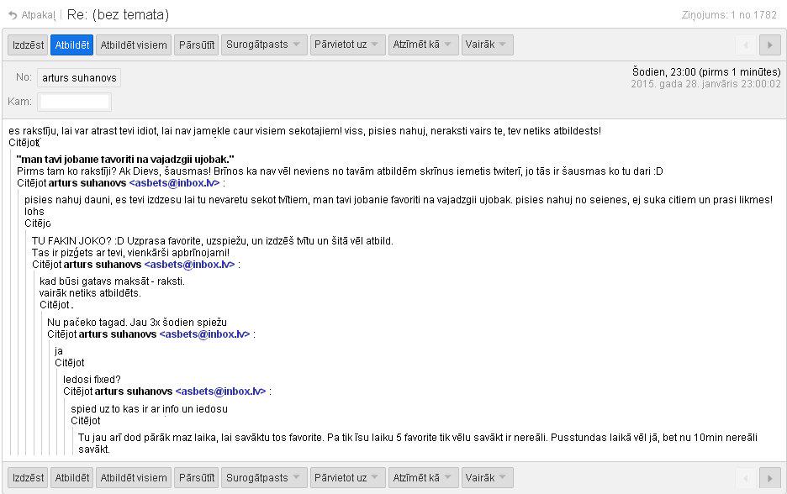Screen dimensions: 787x494
Task: Click Atbildēt in the bottom toolbar
Action: click(x=71, y=478)
